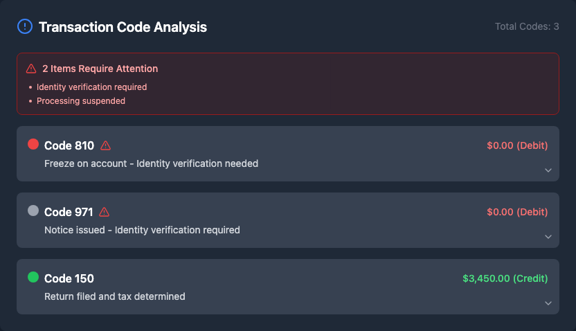Select the "Freeze on account" description text
Image resolution: width=576 pixels, height=331 pixels.
click(151, 163)
